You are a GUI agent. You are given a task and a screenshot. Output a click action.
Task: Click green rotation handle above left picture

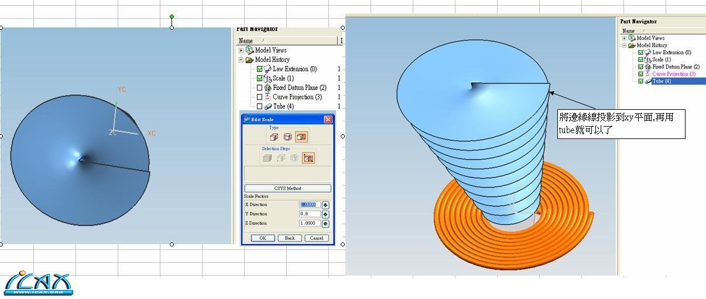coord(172,17)
